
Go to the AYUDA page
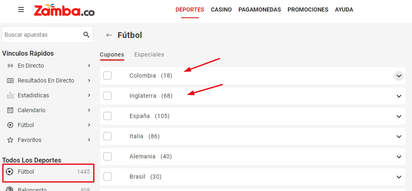pyautogui.click(x=344, y=9)
